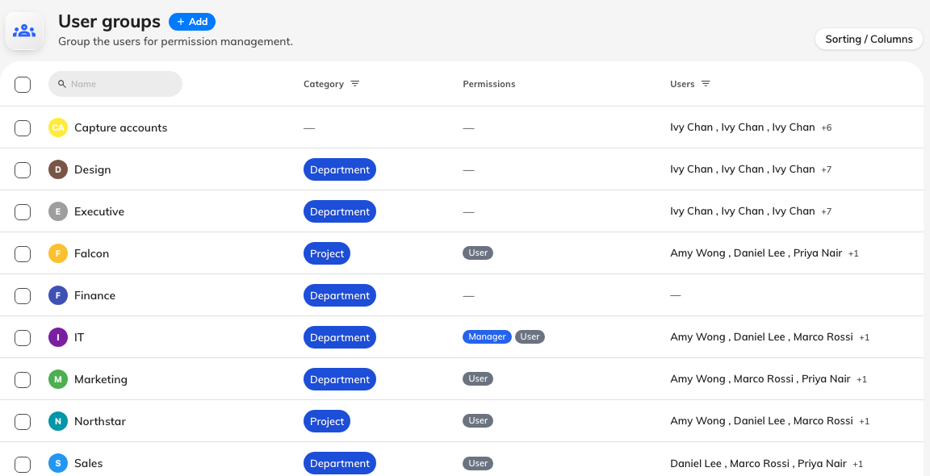The image size is (930, 476).
Task: Toggle the select-all checkbox in header
Action: 23,84
